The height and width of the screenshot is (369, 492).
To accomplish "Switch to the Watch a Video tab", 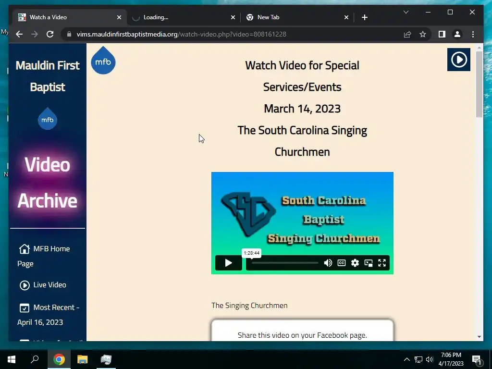I will click(70, 17).
